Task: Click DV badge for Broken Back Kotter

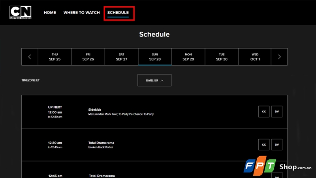Action: pos(277,144)
